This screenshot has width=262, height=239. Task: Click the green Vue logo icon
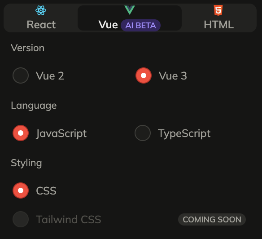[130, 10]
